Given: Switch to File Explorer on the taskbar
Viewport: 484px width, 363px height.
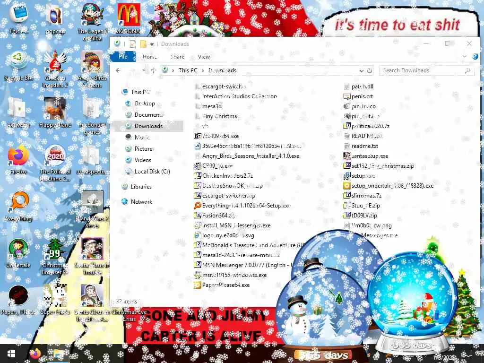Looking at the screenshot, I should 58,354.
